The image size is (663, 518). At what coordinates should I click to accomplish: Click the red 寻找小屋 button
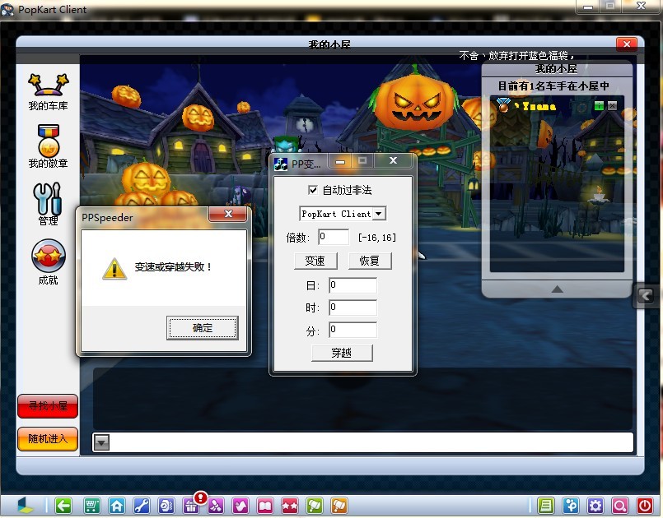click(x=48, y=406)
